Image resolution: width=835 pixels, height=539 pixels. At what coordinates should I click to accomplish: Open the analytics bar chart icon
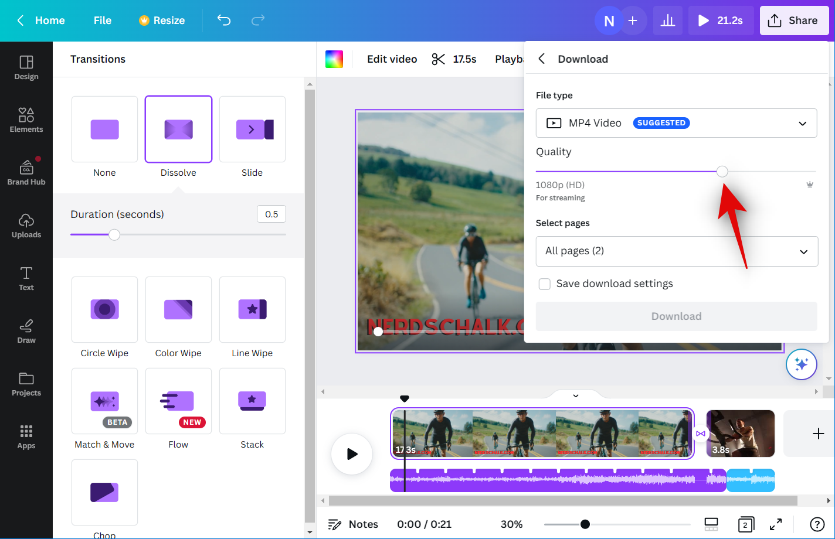pyautogui.click(x=667, y=21)
